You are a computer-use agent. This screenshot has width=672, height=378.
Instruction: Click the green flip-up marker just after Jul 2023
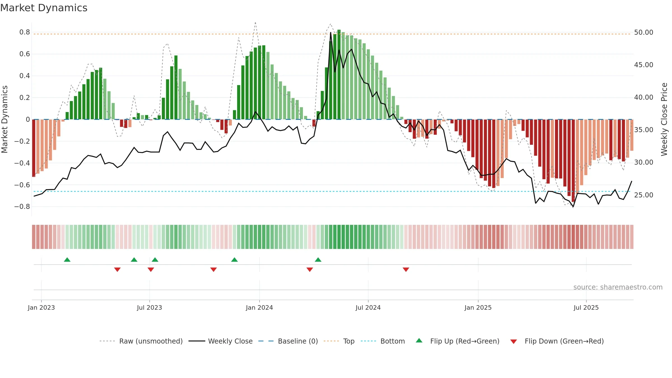coord(155,260)
